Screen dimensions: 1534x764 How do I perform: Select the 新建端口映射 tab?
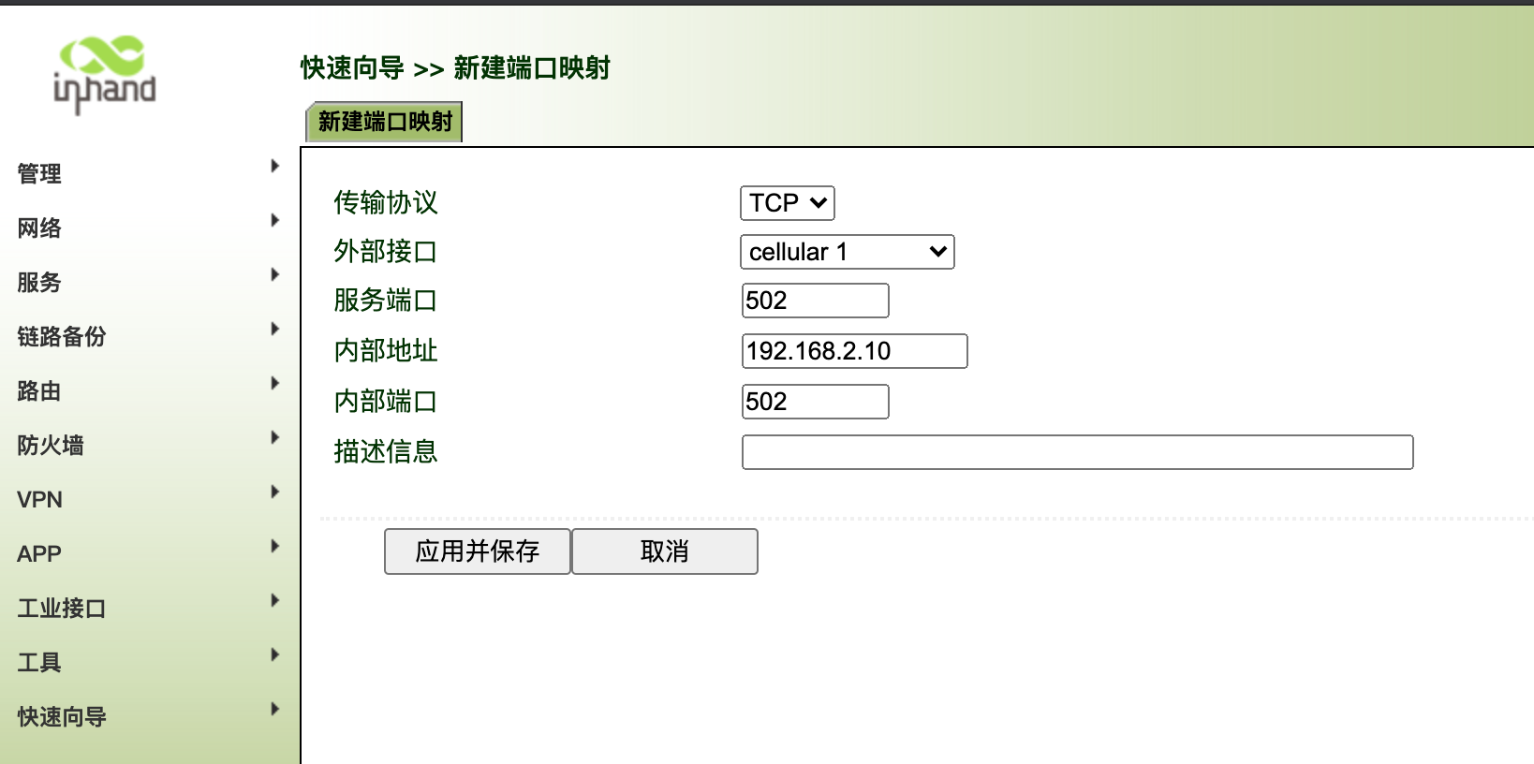tap(385, 122)
